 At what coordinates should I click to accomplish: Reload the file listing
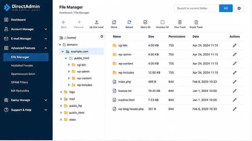[x=129, y=24]
